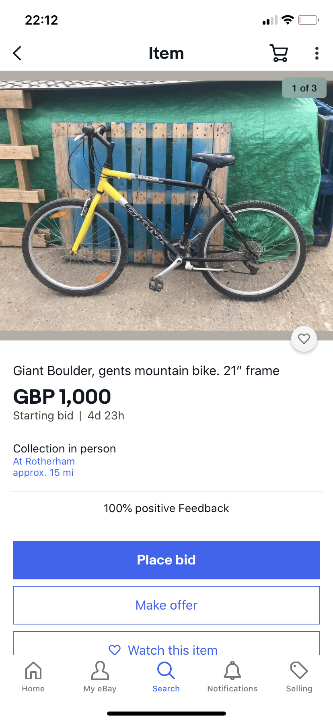Click the bike listing photo

coord(166,205)
